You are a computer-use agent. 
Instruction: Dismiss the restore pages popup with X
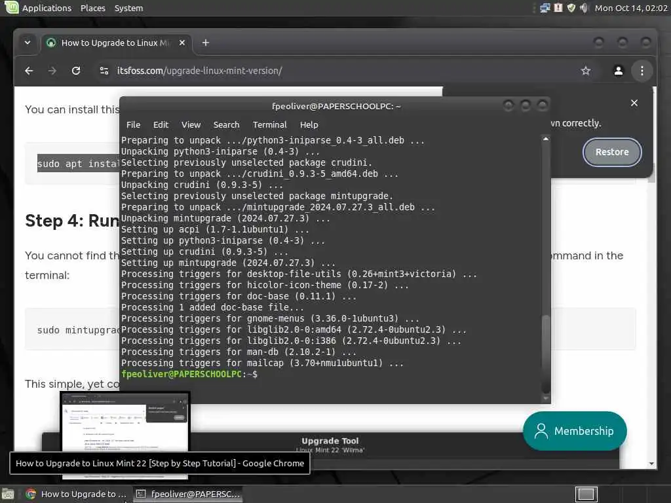[x=634, y=103]
